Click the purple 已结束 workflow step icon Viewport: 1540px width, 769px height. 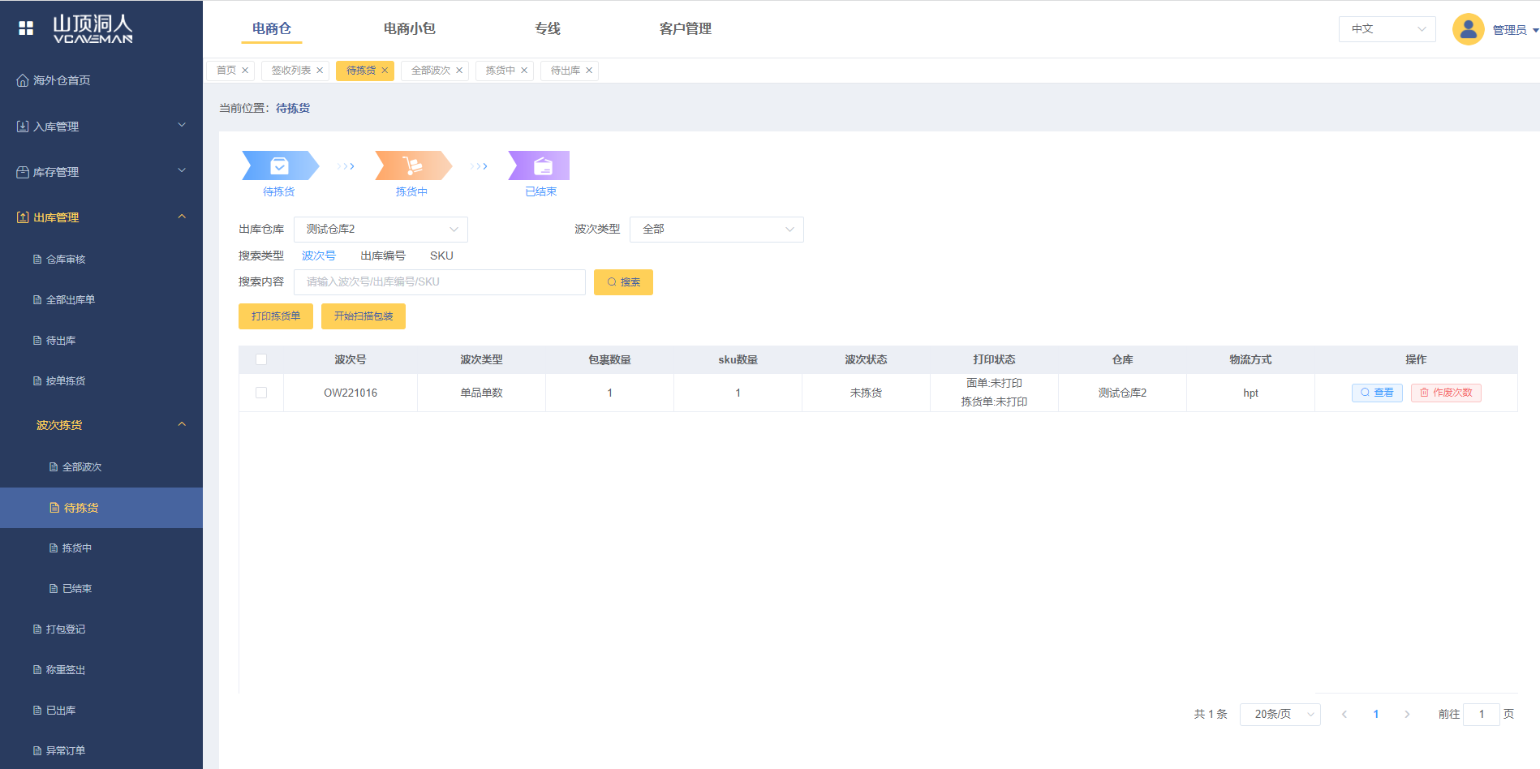[x=540, y=165]
